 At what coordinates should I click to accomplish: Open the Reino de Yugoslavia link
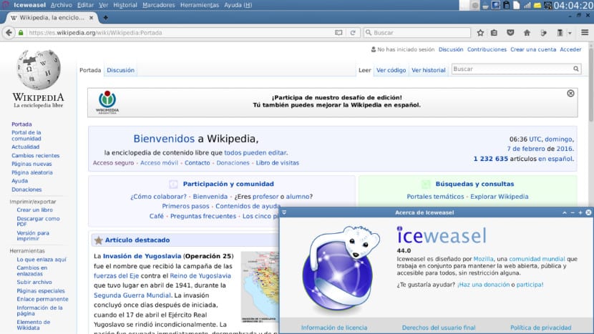(200, 275)
